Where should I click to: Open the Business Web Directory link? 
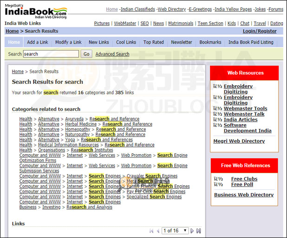coord(243,195)
